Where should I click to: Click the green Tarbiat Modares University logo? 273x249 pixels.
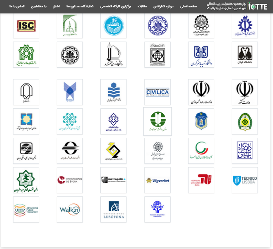(x=70, y=26)
